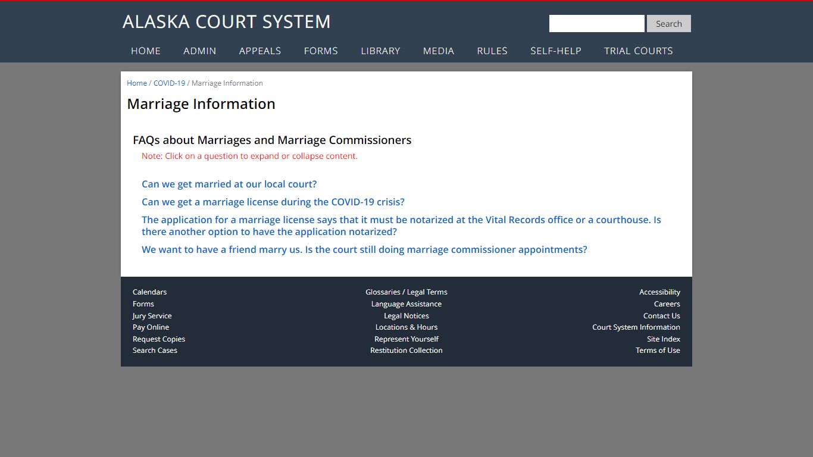
Task: Expand 'Can we get married at our local court?'
Action: [x=229, y=184]
